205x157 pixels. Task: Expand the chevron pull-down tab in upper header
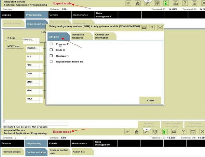click(x=148, y=1)
